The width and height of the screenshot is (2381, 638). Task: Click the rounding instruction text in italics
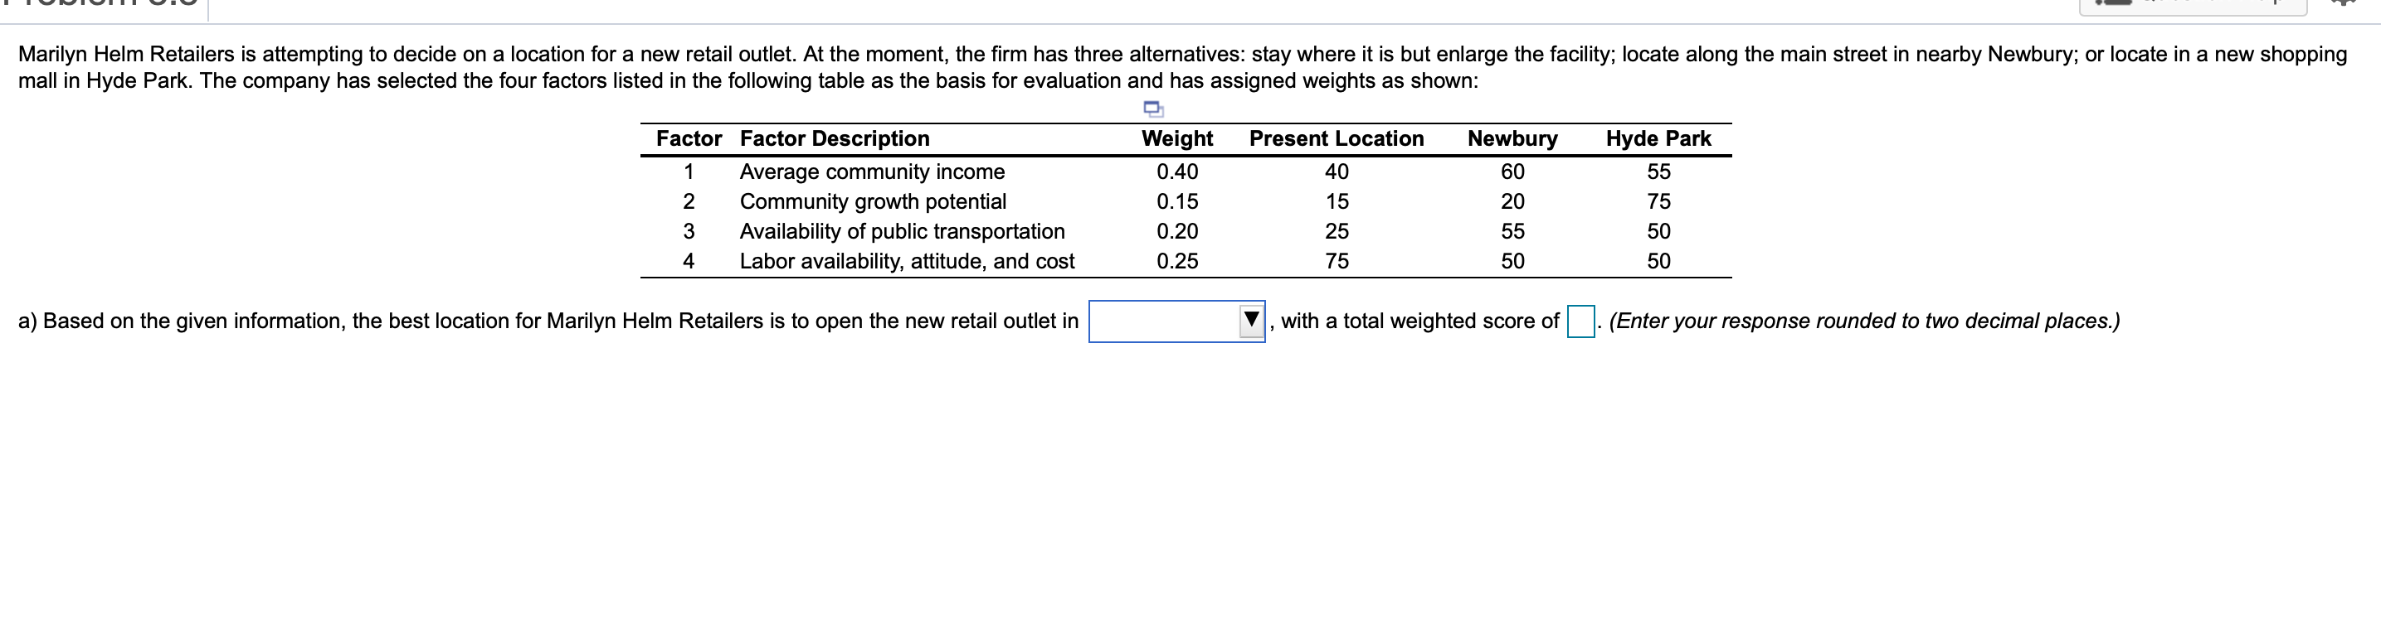tap(1864, 321)
